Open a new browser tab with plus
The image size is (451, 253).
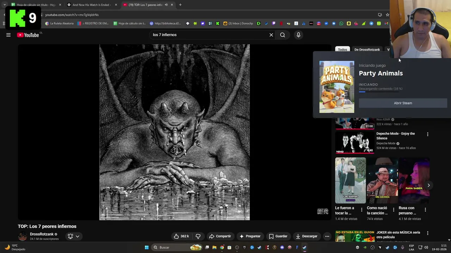(180, 5)
